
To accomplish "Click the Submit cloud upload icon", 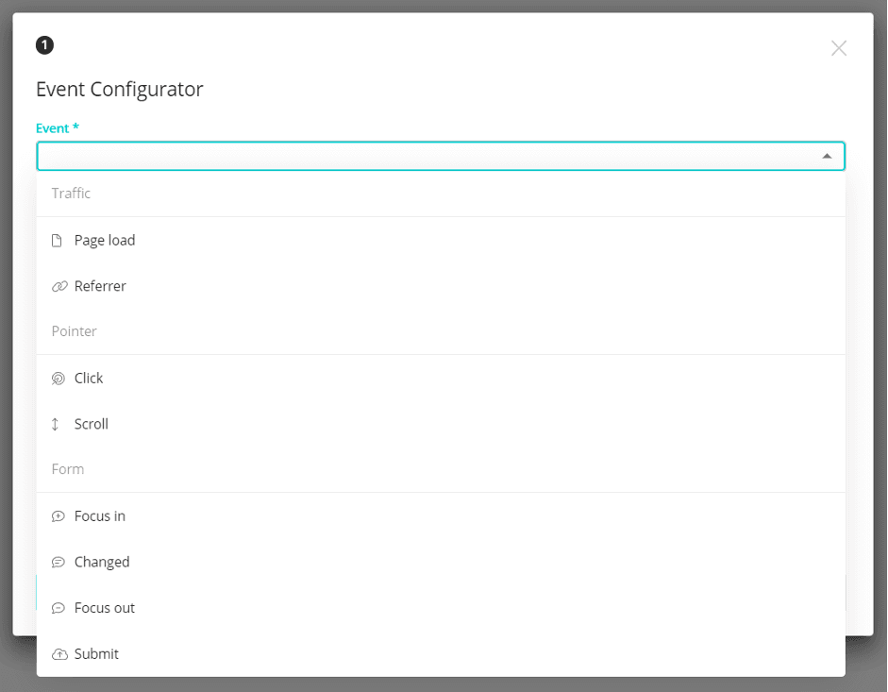I will tap(59, 654).
